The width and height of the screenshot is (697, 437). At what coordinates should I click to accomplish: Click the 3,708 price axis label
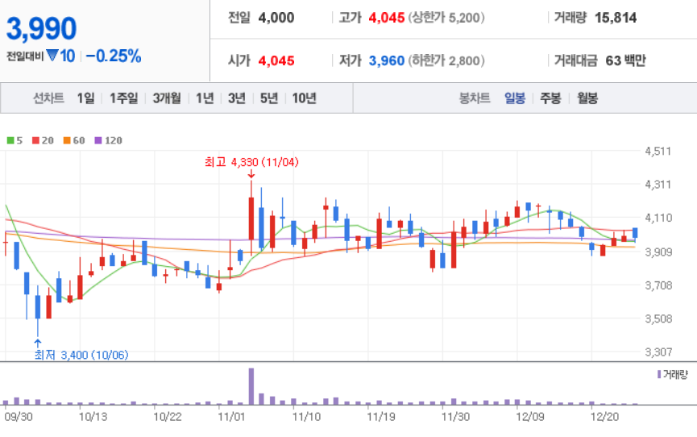658,285
